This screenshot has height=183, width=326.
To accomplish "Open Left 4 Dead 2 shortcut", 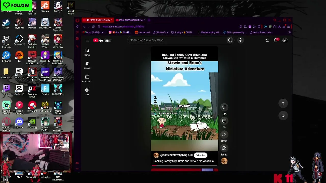I will 45,107.
